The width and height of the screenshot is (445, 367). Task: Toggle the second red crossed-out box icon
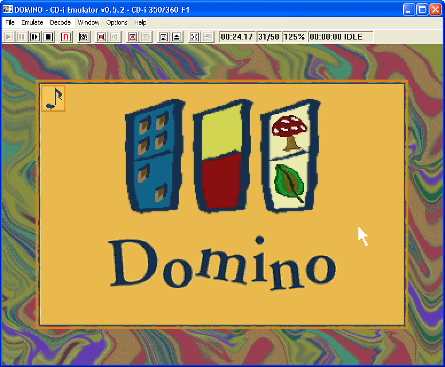pyautogui.click(x=132, y=37)
